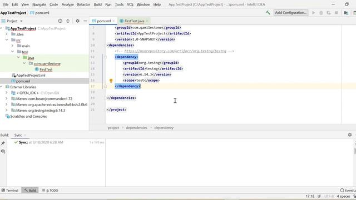356x200 pixels.
Task: Click mvnrepository URL in the comment
Action: point(175,51)
